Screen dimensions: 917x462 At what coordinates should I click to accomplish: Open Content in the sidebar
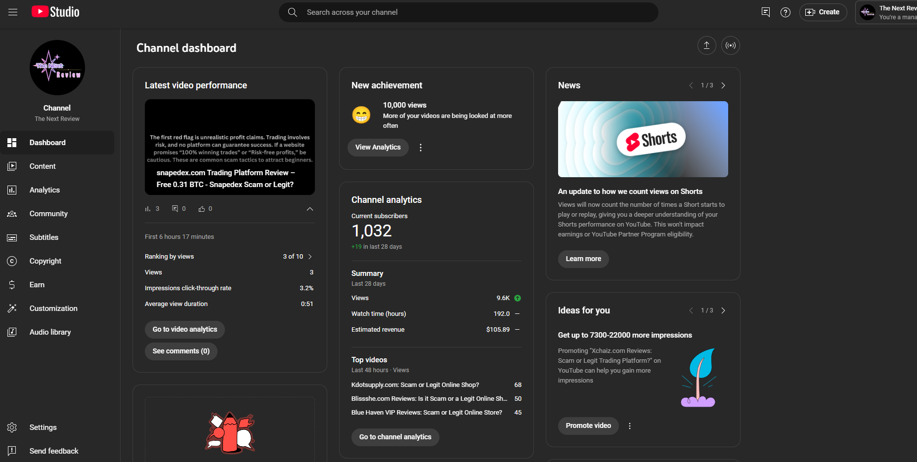point(57,166)
